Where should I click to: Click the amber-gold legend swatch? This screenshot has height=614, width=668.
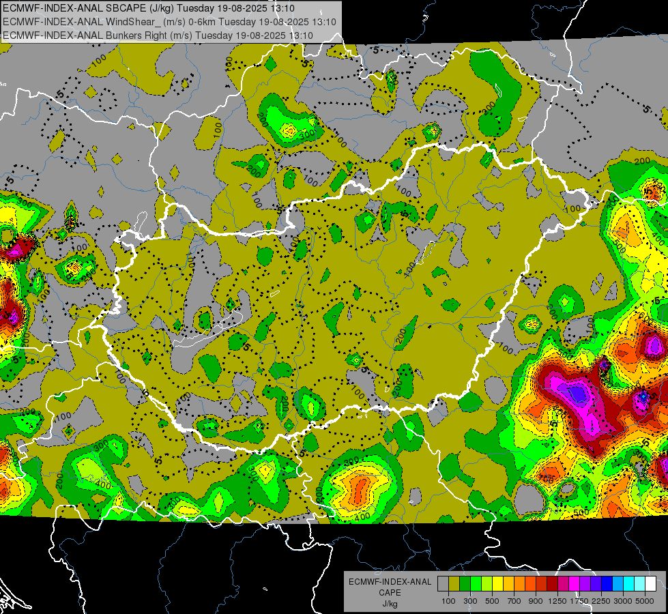pyautogui.click(x=508, y=584)
